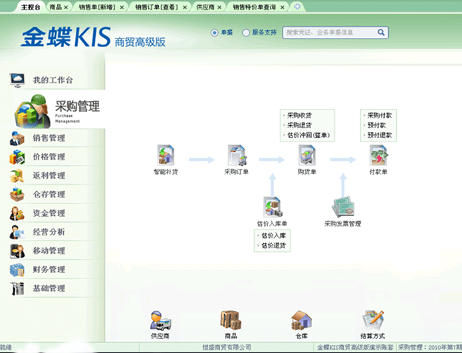Switch to the 销售特价单查询 tab
462x353 pixels.
[x=255, y=7]
